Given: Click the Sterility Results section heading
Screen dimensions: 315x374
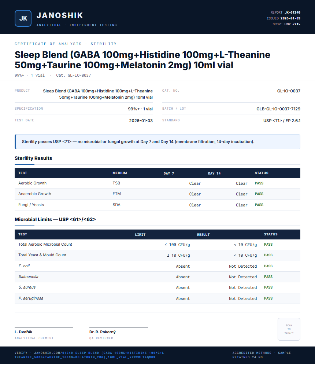Looking at the screenshot, I should coord(33,158).
